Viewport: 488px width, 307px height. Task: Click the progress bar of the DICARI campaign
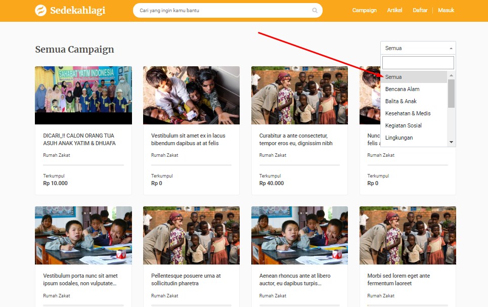[x=83, y=165]
